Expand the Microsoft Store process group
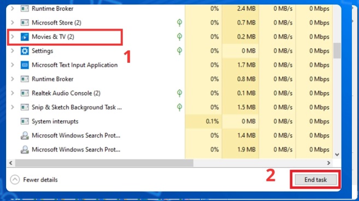The height and width of the screenshot is (201, 359). 13,22
